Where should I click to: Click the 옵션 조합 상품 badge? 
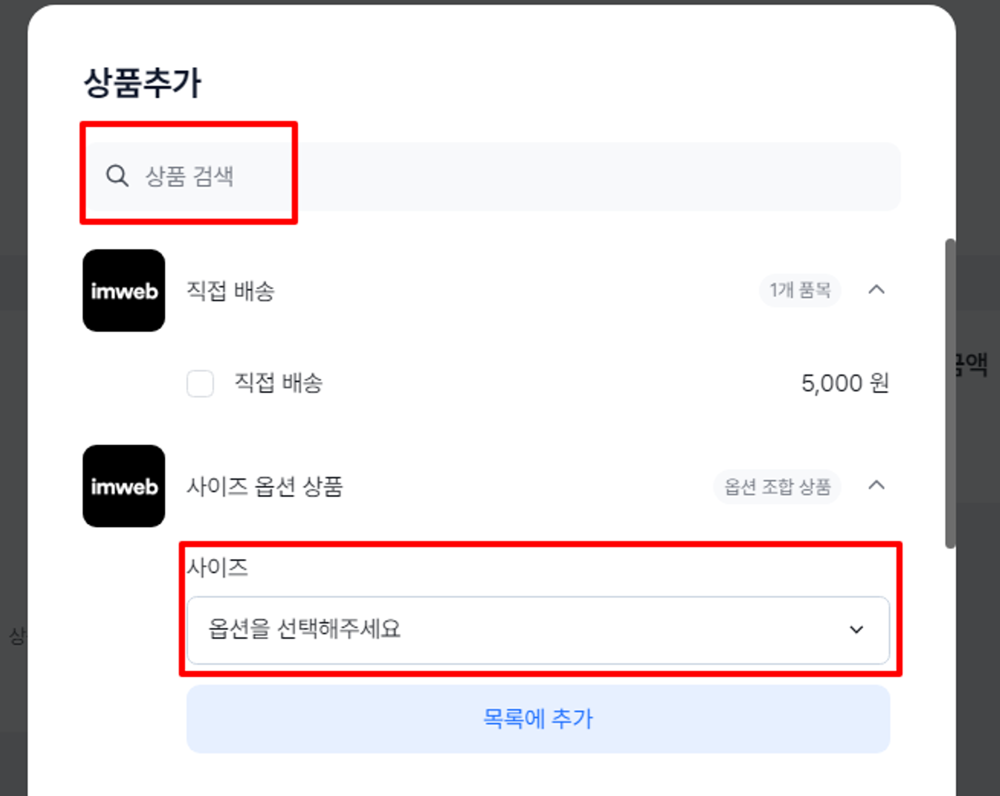click(777, 486)
